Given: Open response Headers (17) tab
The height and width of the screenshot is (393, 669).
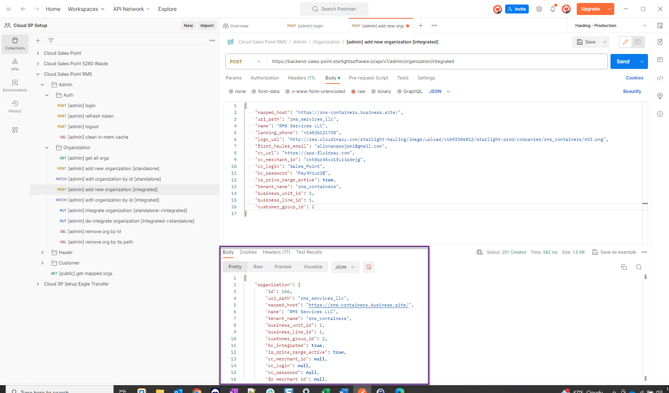Looking at the screenshot, I should (276, 252).
